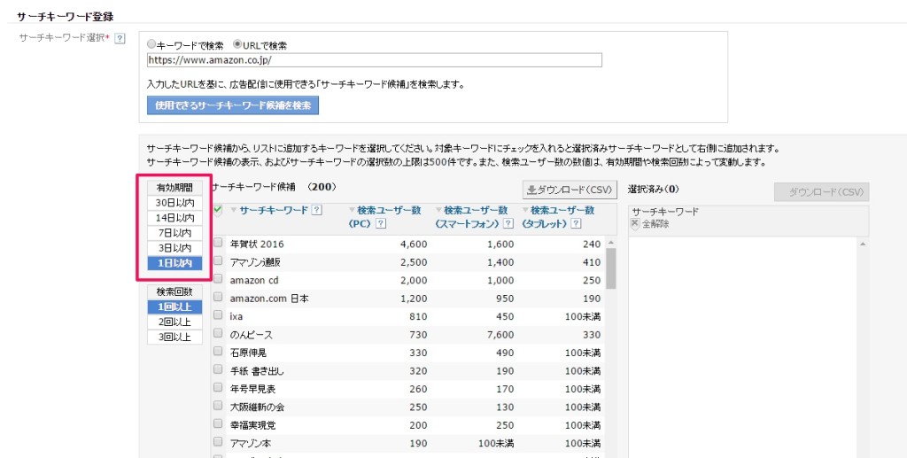Check the box for ixa keyword

click(x=218, y=315)
